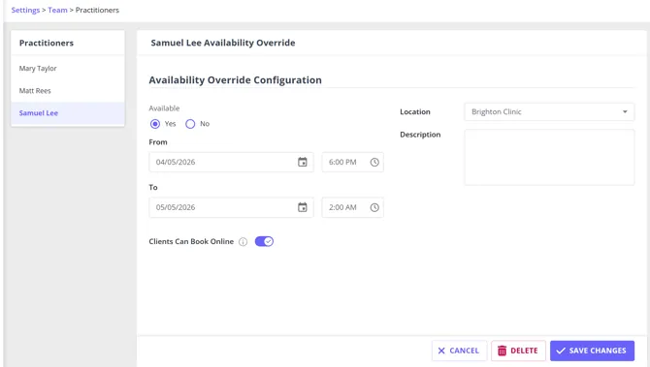Image resolution: width=650 pixels, height=367 pixels.
Task: Select Matt Rees in practitioners list
Action: coord(68,91)
